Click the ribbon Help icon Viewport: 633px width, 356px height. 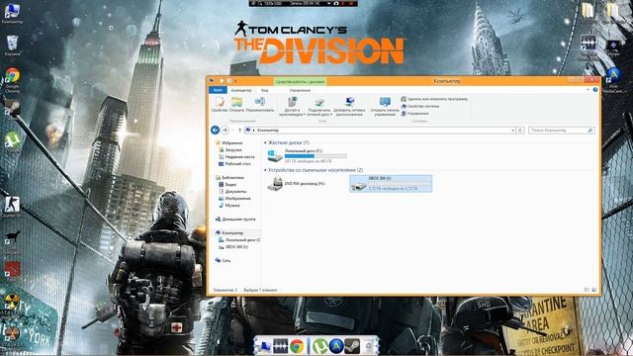[x=595, y=90]
